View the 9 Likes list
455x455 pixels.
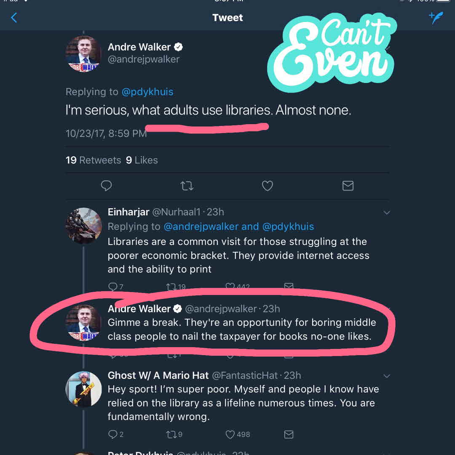pyautogui.click(x=142, y=161)
